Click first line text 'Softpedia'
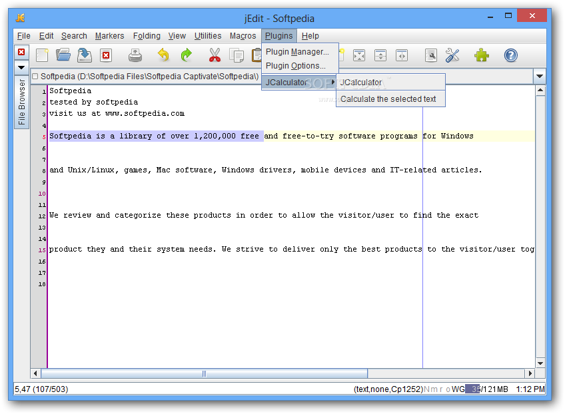This screenshot has height=414, width=565. [70, 91]
